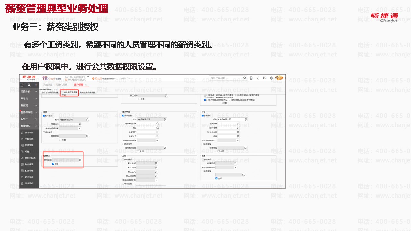Select the 用户权限 tab
Viewport: 411px width, 231px height.
pos(79,85)
